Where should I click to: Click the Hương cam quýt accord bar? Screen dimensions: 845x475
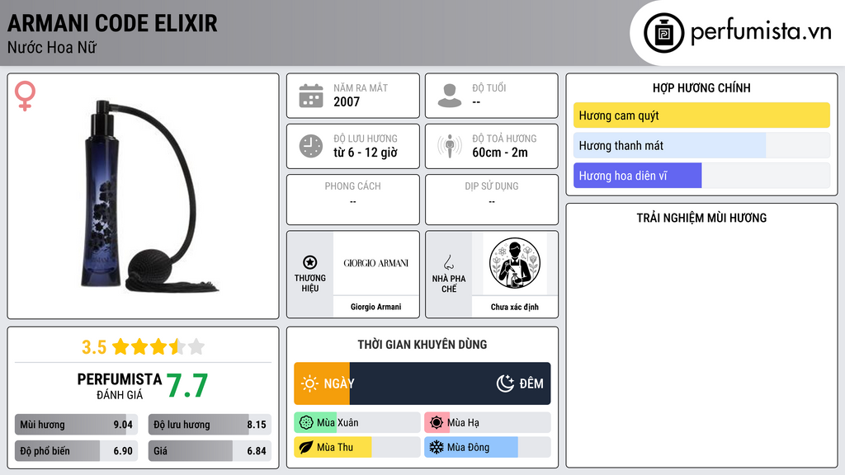701,115
